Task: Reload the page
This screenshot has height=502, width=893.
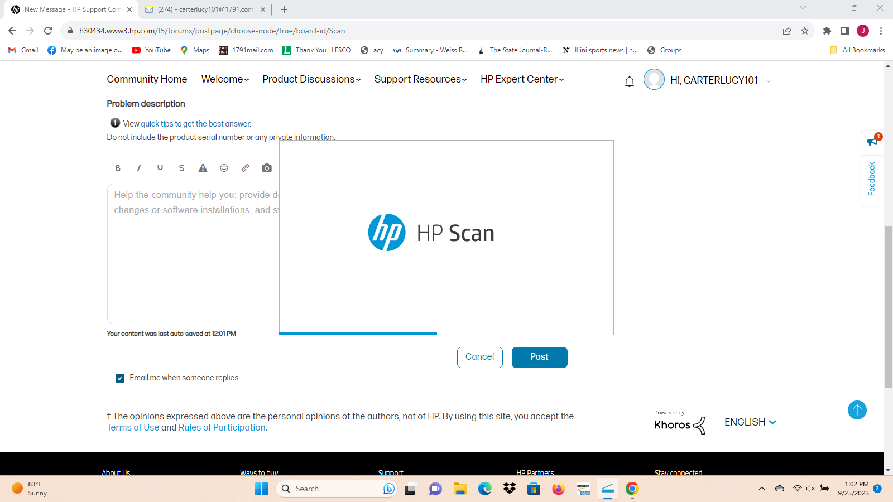Action: (x=48, y=31)
